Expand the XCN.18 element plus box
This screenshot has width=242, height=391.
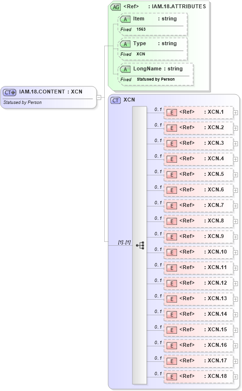tap(235, 377)
